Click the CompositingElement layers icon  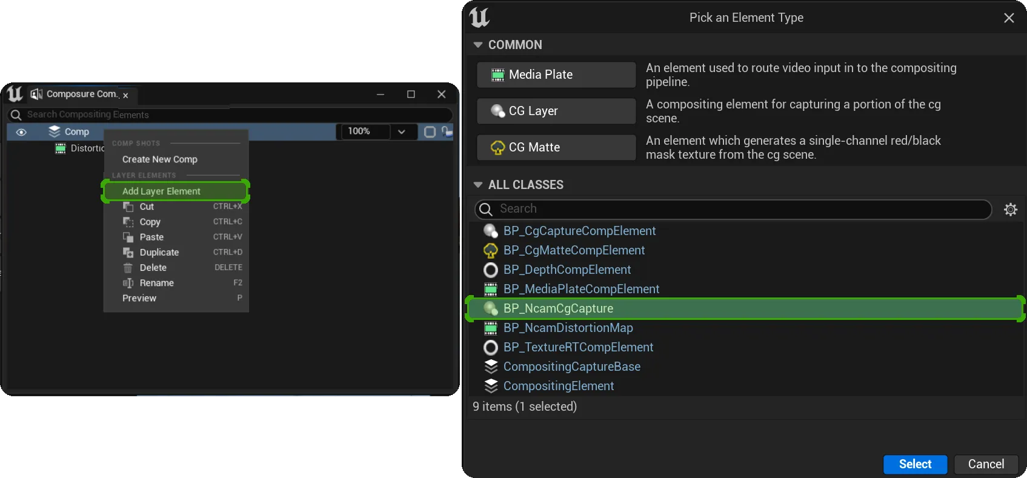pyautogui.click(x=491, y=386)
